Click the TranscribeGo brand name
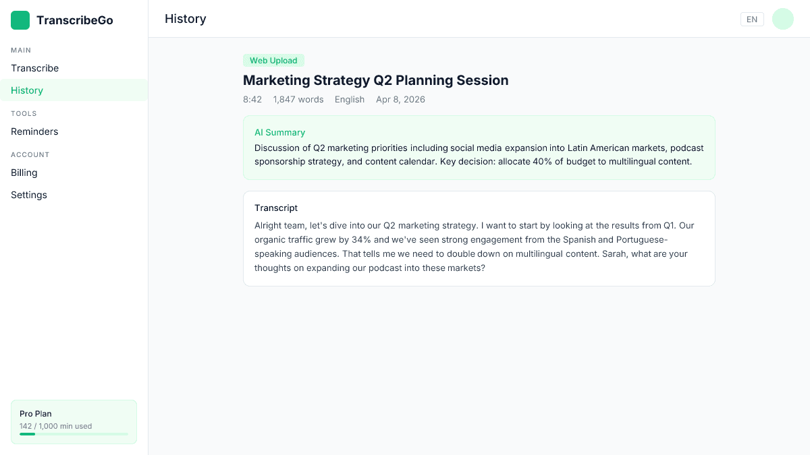This screenshot has height=455, width=810. click(75, 20)
